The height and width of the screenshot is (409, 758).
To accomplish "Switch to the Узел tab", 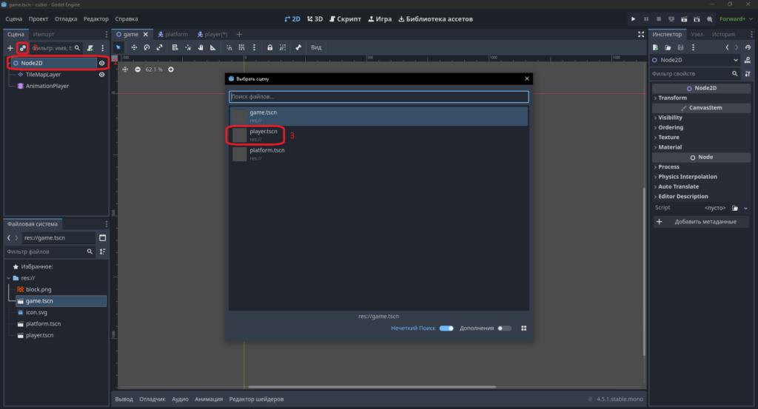I will point(697,34).
